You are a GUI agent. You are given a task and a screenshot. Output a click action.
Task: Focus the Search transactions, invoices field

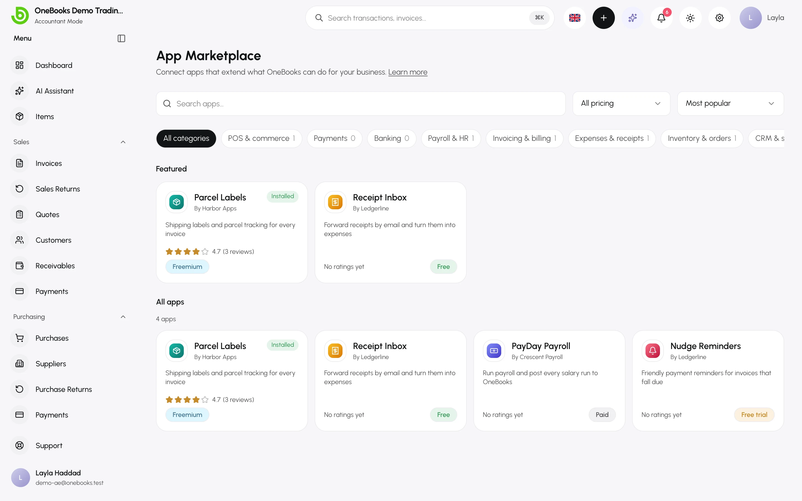[x=429, y=18]
